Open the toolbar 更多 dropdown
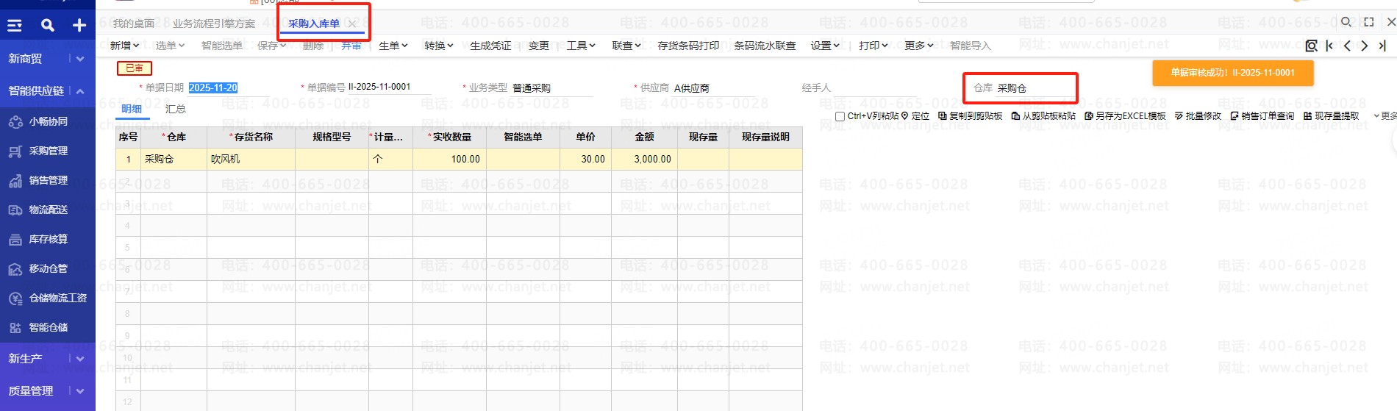 point(919,46)
